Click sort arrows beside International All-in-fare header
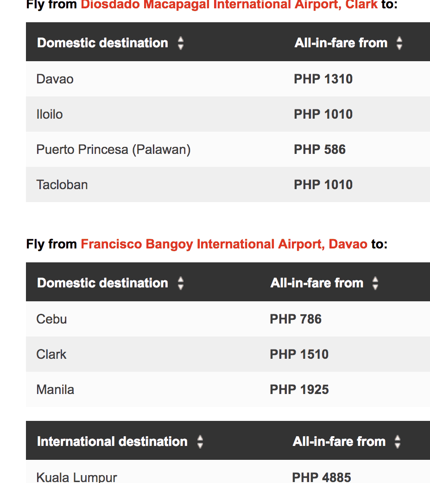 click(398, 442)
